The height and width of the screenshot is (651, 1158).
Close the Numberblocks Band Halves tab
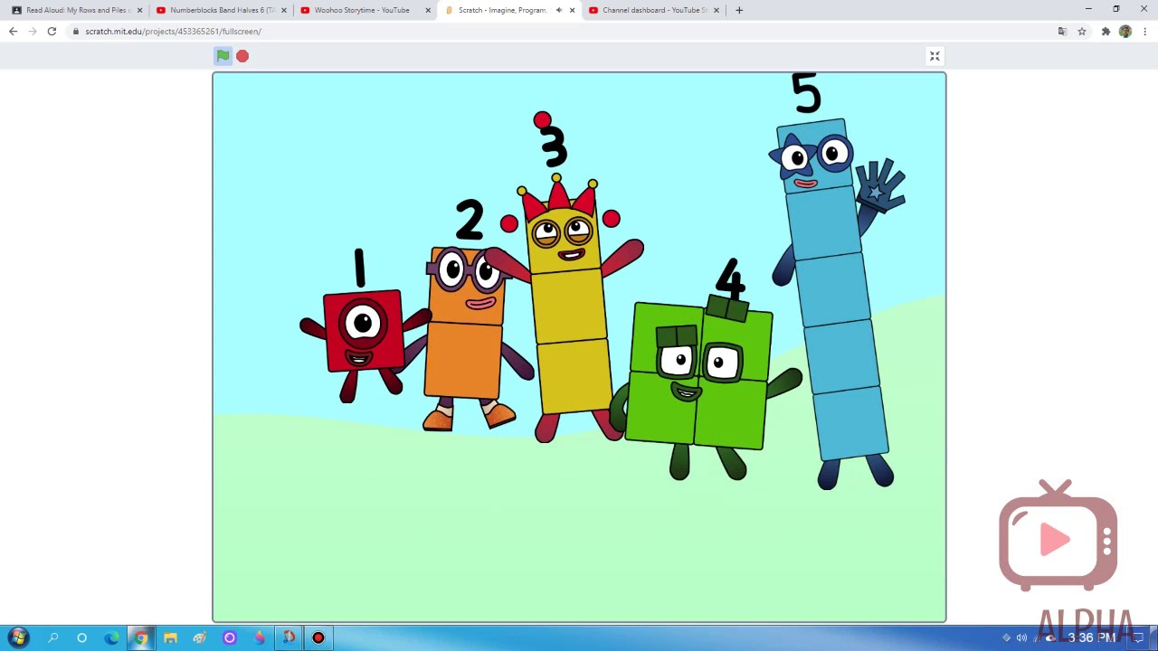(x=284, y=10)
